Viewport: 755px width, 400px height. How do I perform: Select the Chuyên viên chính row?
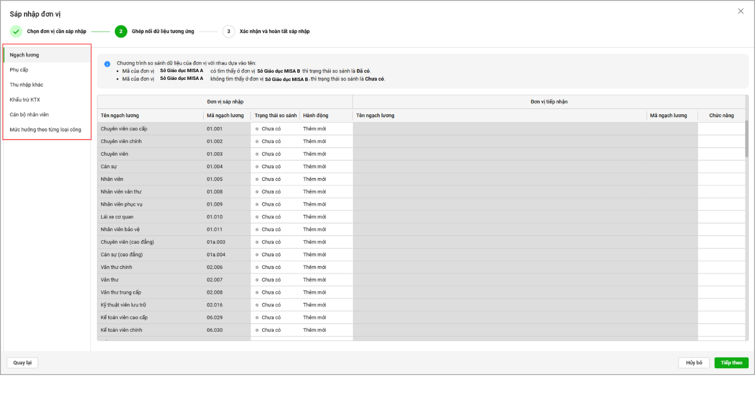tap(421, 141)
